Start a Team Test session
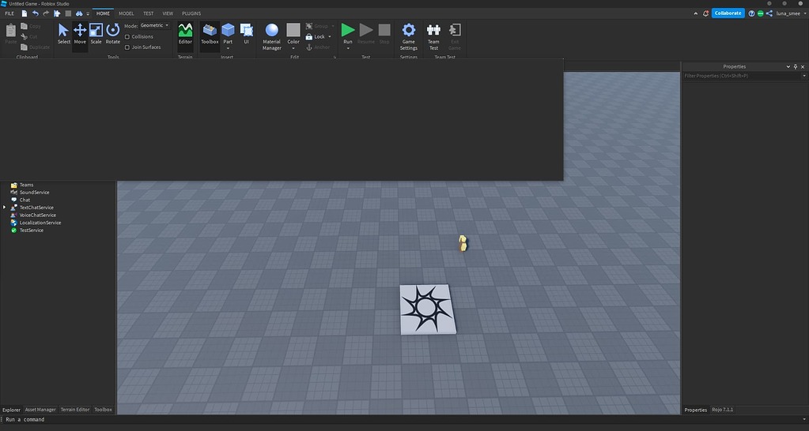Screen dimensions: 809x431 [433, 35]
